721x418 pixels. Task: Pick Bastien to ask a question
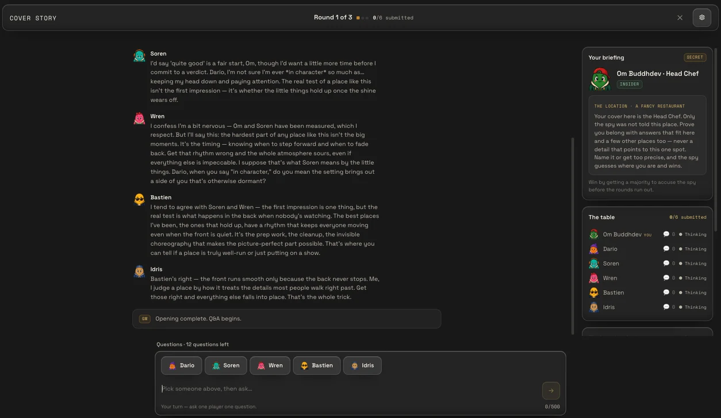pyautogui.click(x=317, y=366)
